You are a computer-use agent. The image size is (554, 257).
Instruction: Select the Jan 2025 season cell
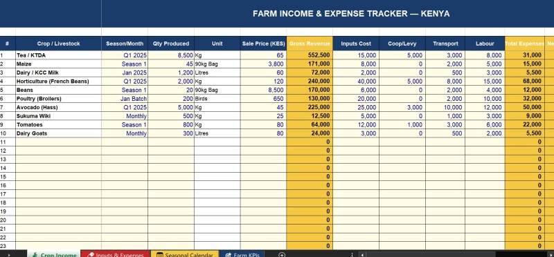pos(125,73)
